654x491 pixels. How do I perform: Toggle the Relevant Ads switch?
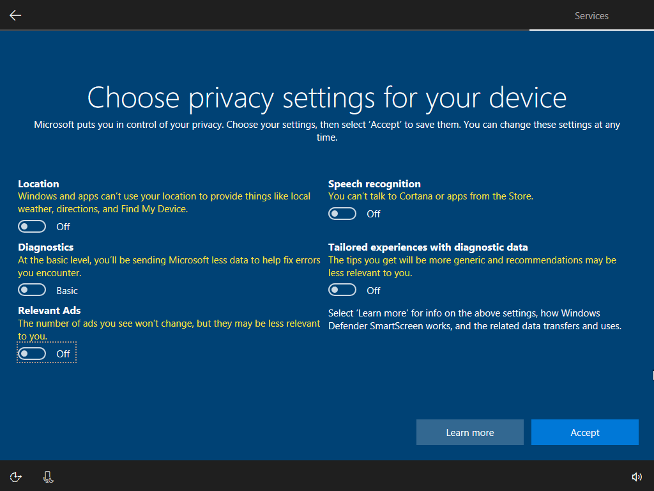pos(32,354)
